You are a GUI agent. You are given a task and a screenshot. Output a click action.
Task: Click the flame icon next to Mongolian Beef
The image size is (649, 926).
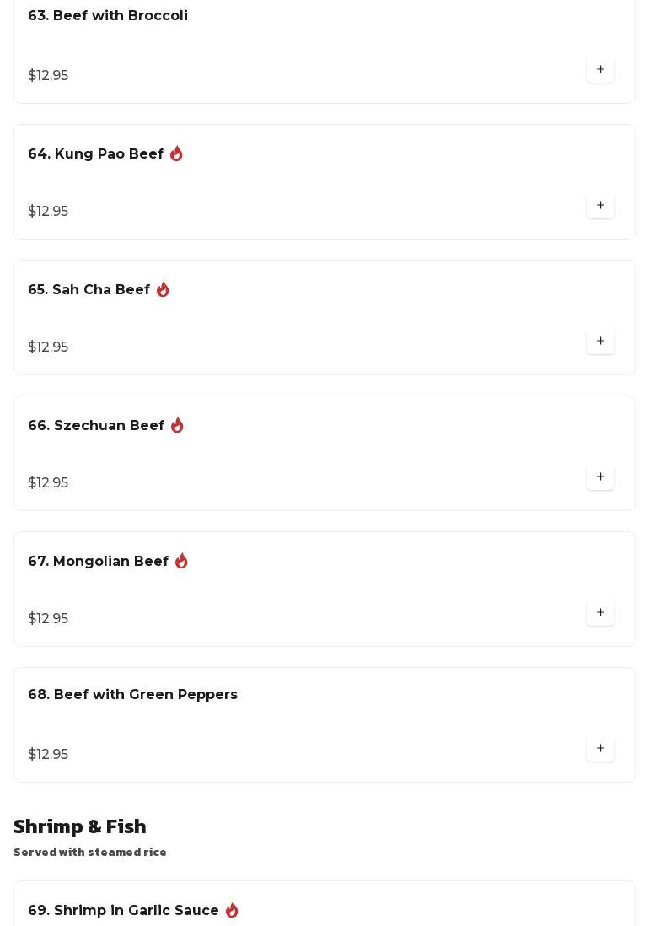click(x=181, y=561)
